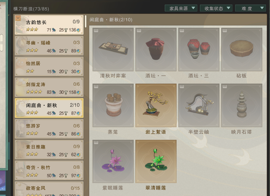Select the 酒坛·一 wine jar item
The image size is (270, 196).
[156, 49]
